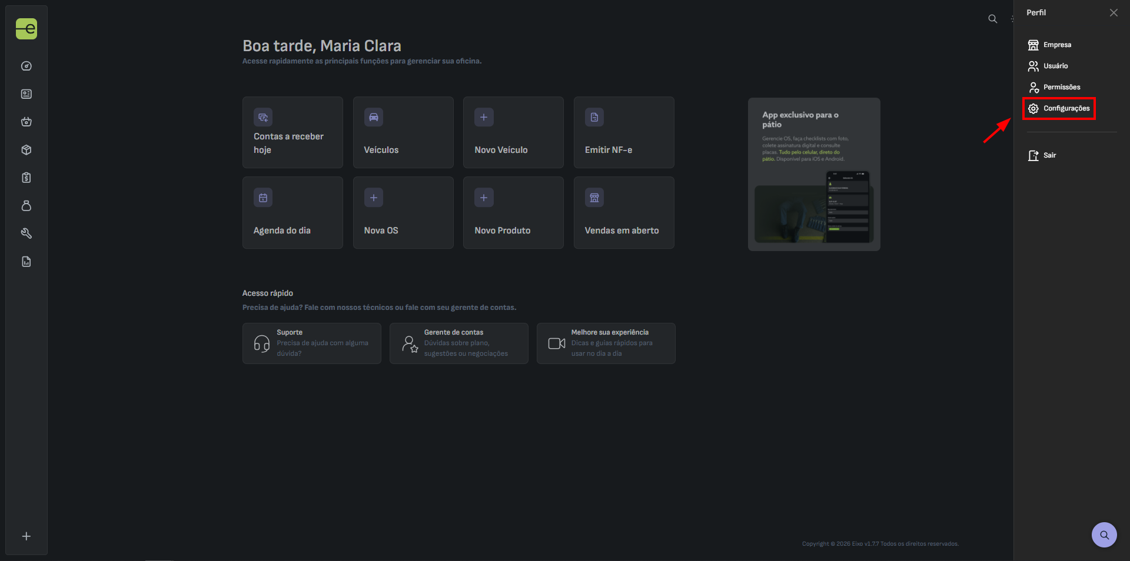1130x561 pixels.
Task: Open the shopping basket icon in the sidebar
Action: pos(26,122)
